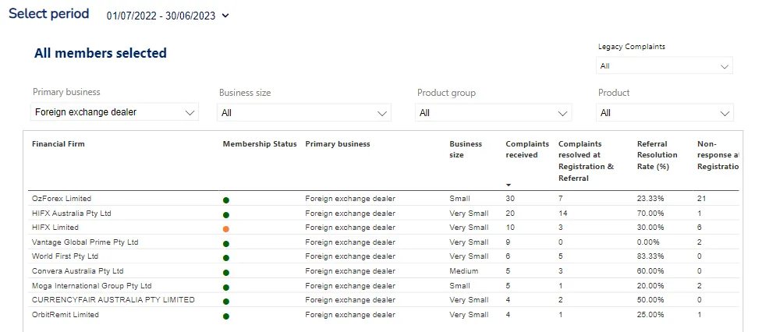Click the 25.00% resolution rate for OrbitRemit

tap(650, 315)
